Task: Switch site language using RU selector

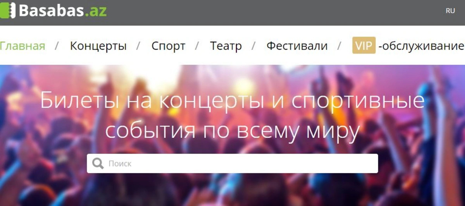Action: tap(450, 11)
